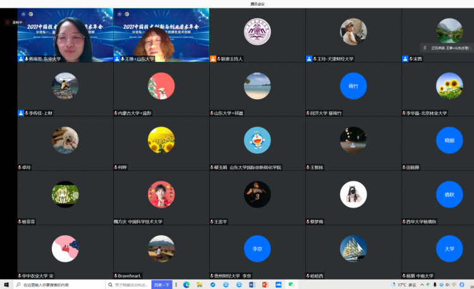Select the video tile of 蒋雨思-东华大学
The image size is (474, 289).
pyautogui.click(x=65, y=35)
